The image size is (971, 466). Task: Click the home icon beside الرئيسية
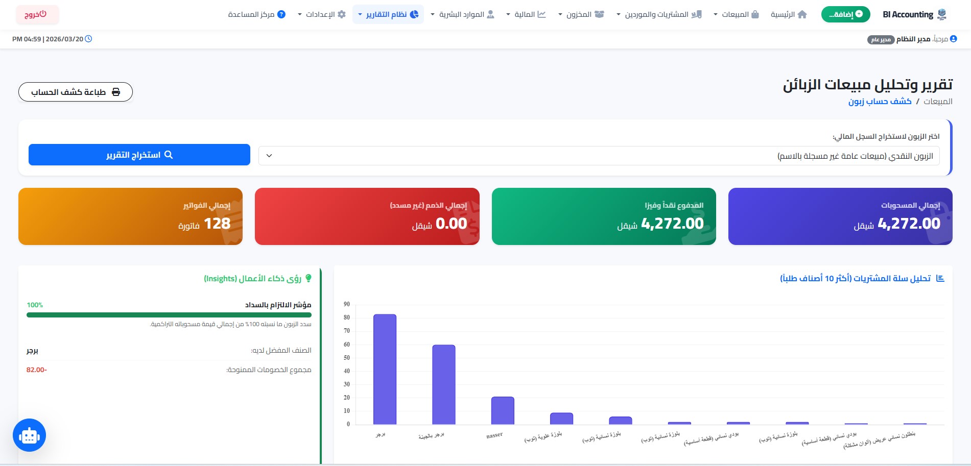click(x=802, y=14)
